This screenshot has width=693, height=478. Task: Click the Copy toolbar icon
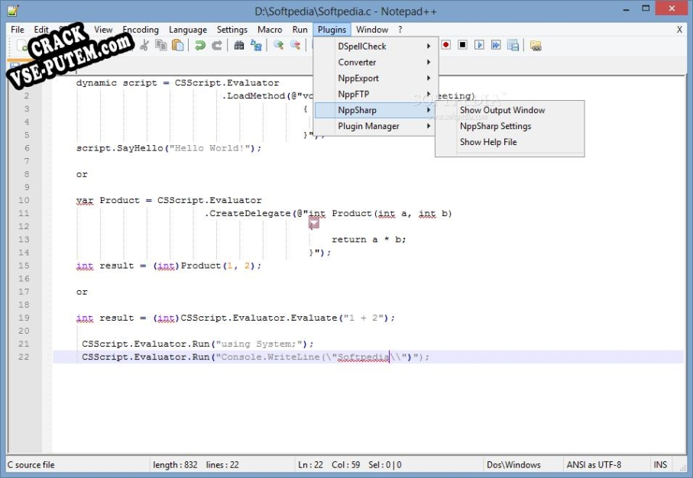pos(161,46)
